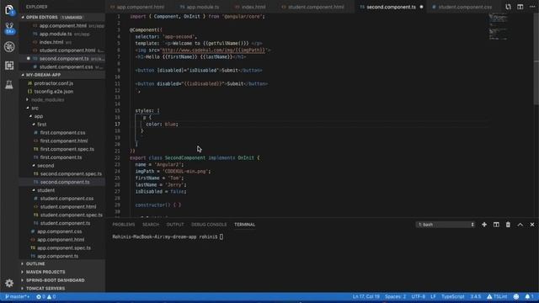539x303 pixels.
Task: Close the terminal panel
Action: point(532,225)
